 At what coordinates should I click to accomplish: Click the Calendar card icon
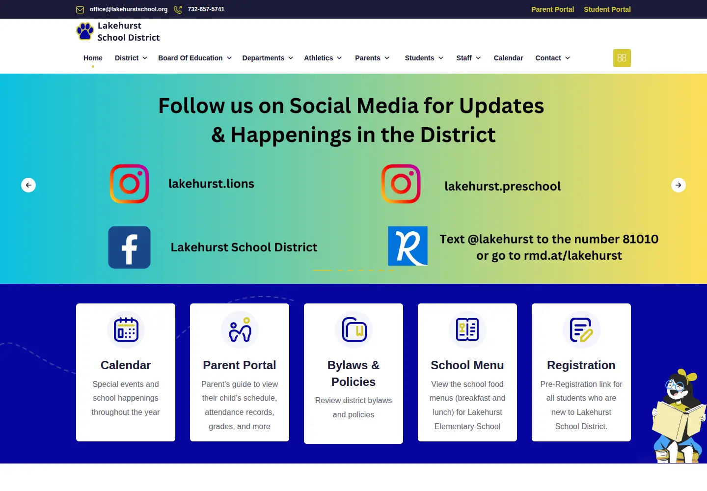click(x=126, y=329)
